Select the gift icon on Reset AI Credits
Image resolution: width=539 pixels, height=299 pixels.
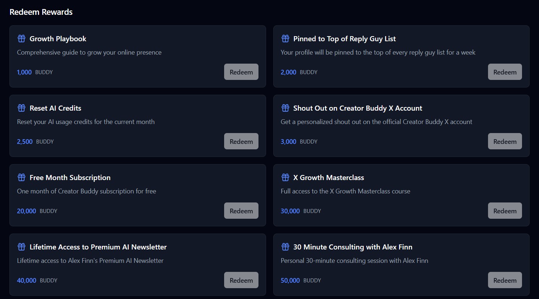21,108
